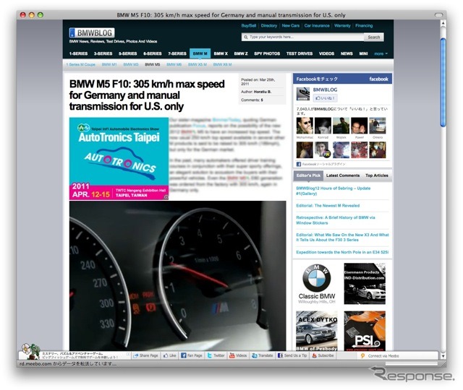Switch to Top Articles tab

click(377, 175)
